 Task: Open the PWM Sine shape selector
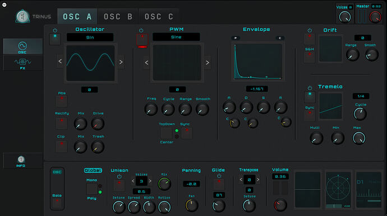click(x=176, y=37)
